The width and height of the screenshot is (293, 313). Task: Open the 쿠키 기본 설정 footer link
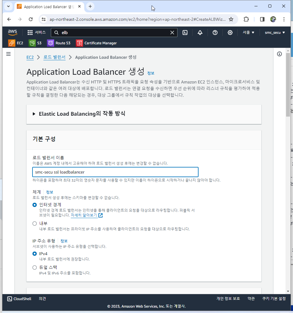click(x=274, y=299)
